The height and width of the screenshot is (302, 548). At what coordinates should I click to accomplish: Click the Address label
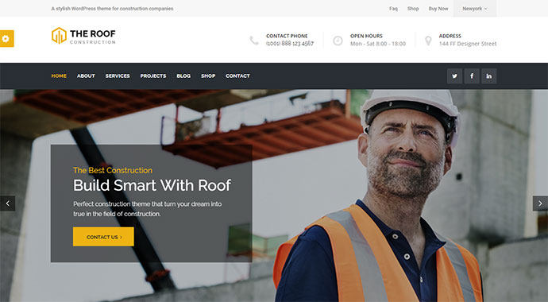tap(450, 36)
